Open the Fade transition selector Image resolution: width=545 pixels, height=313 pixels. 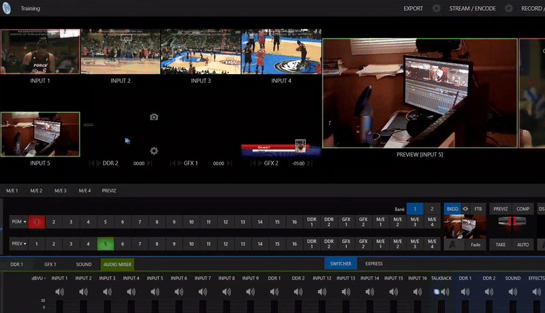(476, 245)
